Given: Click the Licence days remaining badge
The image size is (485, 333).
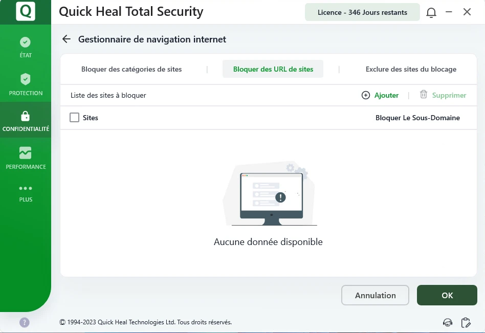Looking at the screenshot, I should pyautogui.click(x=362, y=12).
